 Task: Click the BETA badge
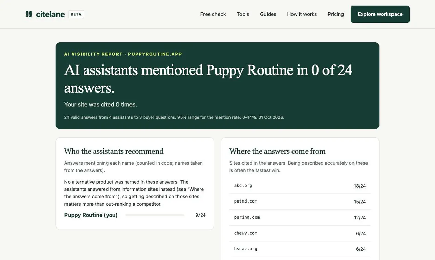click(76, 14)
